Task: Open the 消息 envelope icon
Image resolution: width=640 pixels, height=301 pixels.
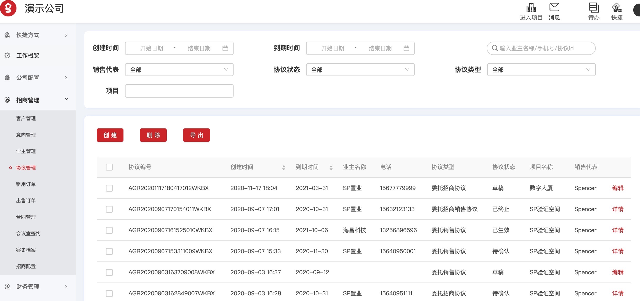Action: click(554, 8)
